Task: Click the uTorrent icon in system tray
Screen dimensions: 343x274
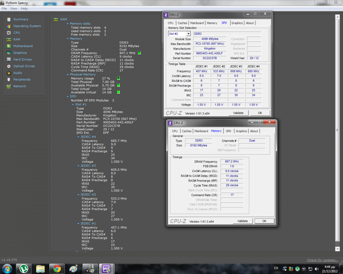Action: point(297,269)
